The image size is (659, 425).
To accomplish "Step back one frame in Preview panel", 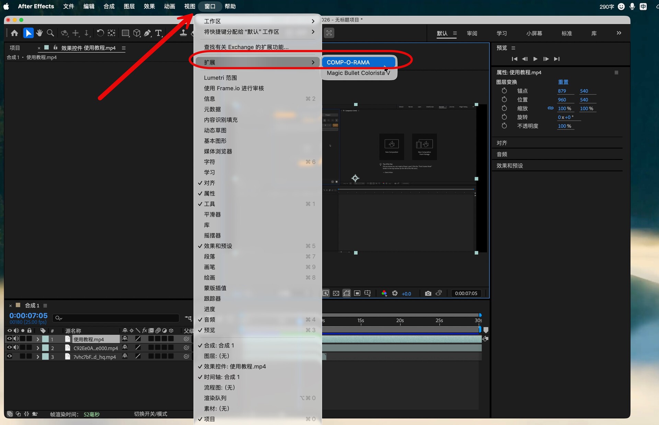I will click(525, 59).
